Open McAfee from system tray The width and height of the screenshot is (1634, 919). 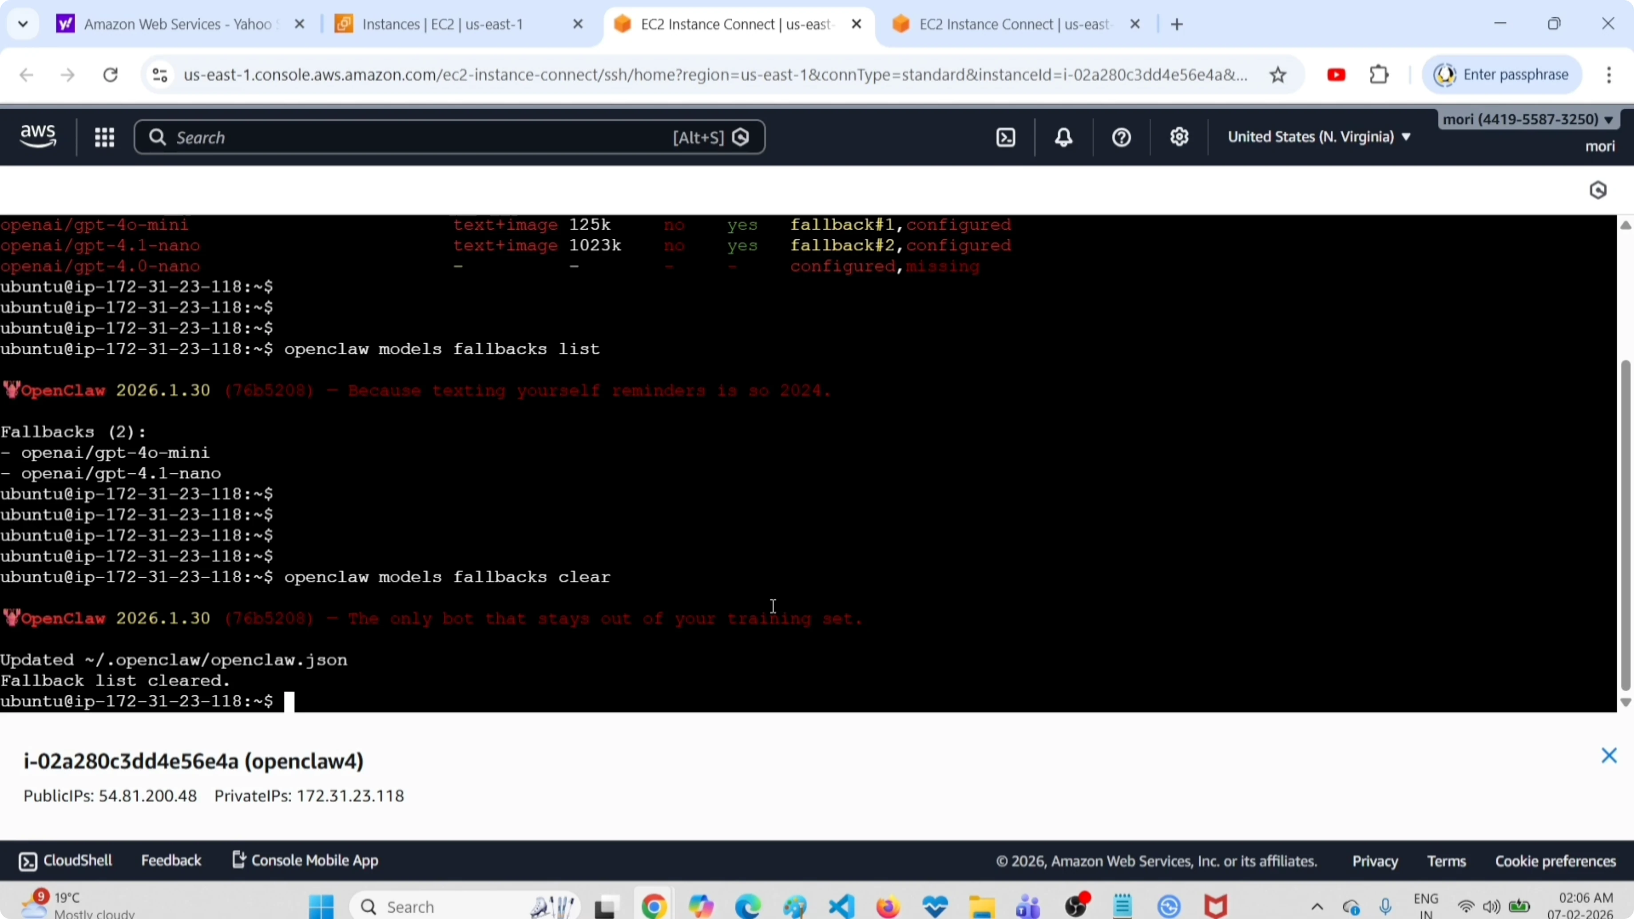[x=1216, y=906]
